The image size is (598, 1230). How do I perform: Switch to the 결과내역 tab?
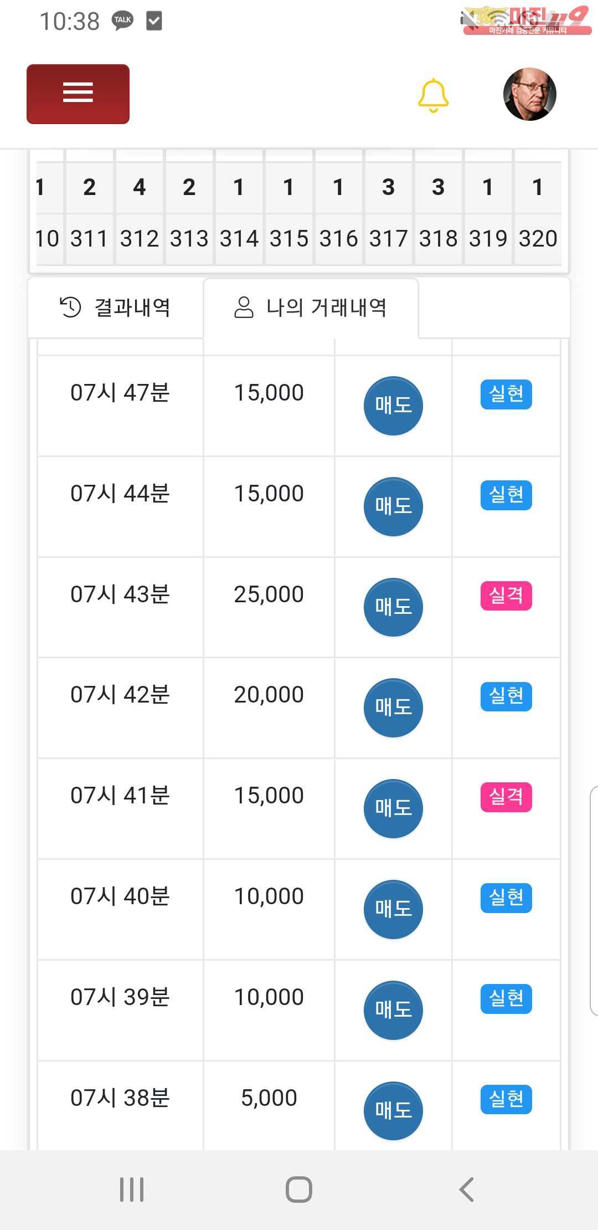(116, 307)
